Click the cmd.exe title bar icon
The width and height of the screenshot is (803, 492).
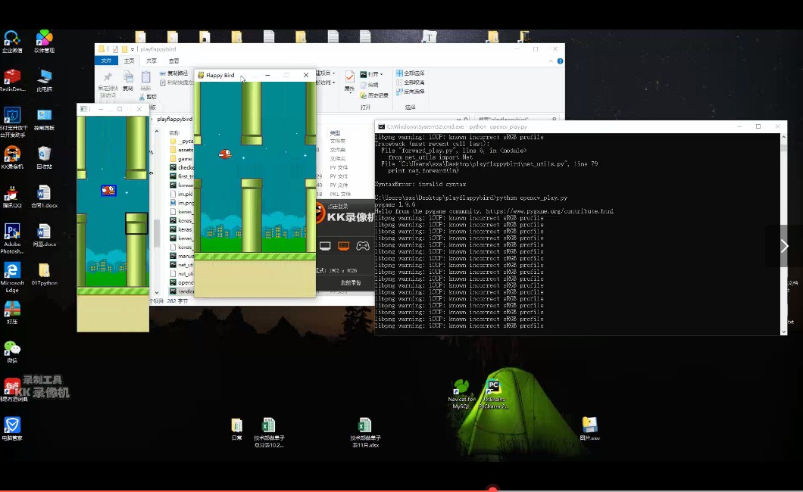[381, 127]
